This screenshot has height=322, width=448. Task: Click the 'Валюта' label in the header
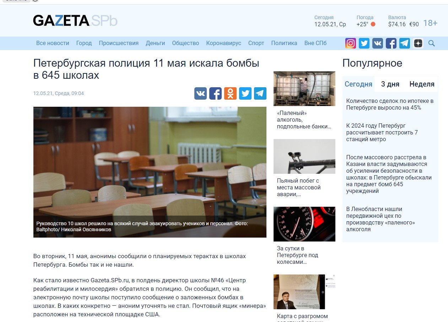[397, 17]
